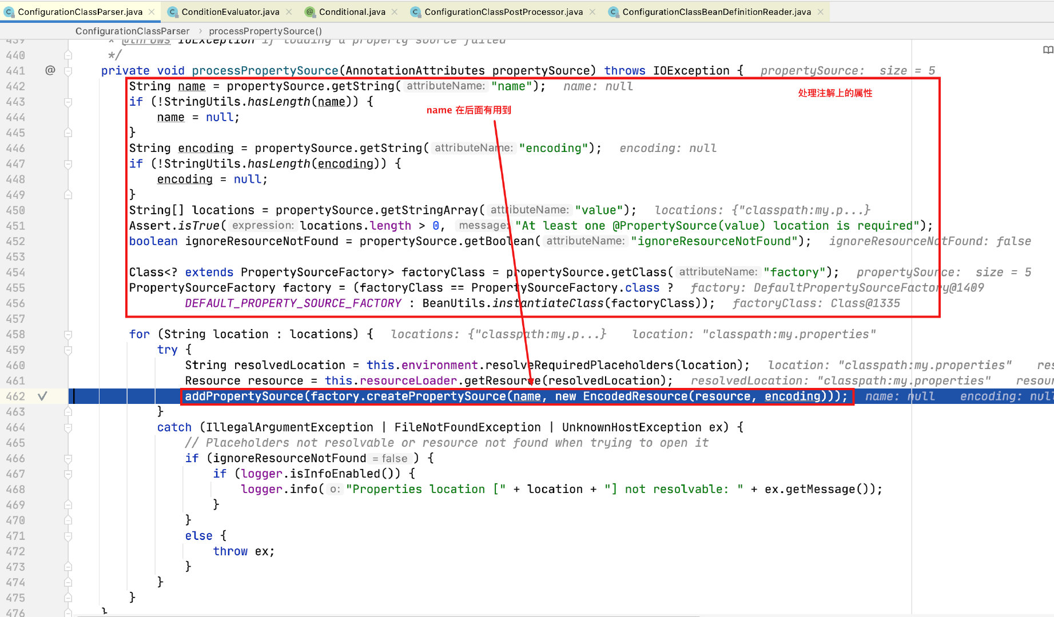Close the ConditionEvaluator.java tab
Image resolution: width=1054 pixels, height=617 pixels.
tap(289, 11)
